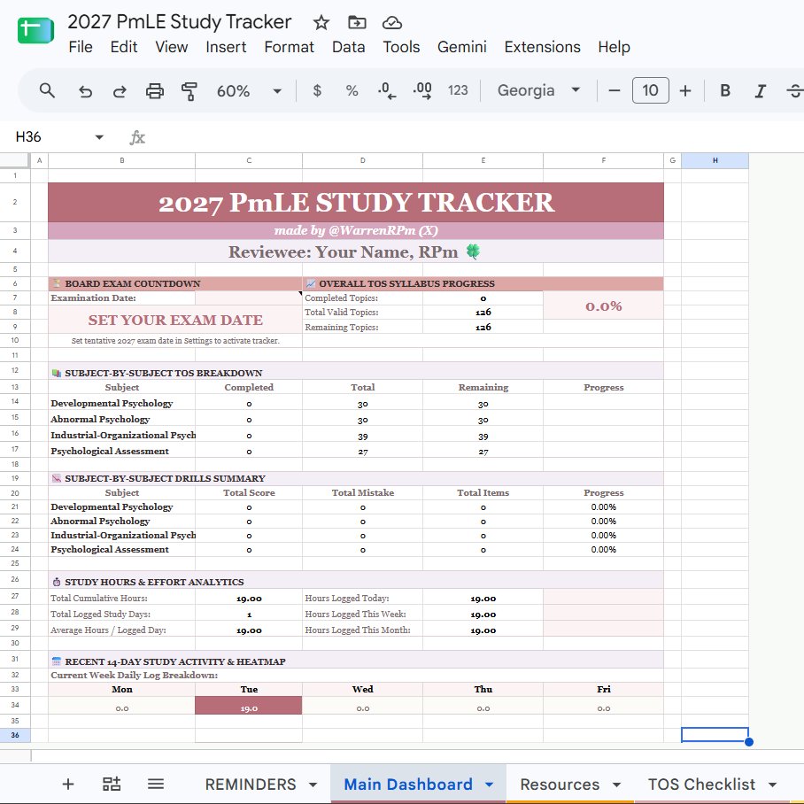Viewport: 804px width, 804px height.
Task: Select Reviewee: Your Name, RPm cell
Action: coord(356,251)
